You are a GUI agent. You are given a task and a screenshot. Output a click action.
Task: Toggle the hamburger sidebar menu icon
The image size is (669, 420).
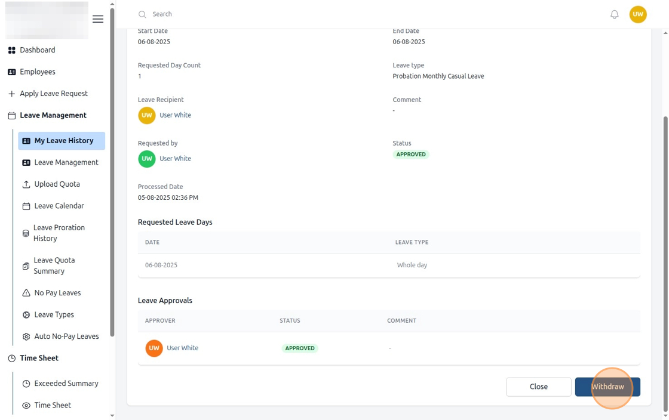[x=98, y=19]
